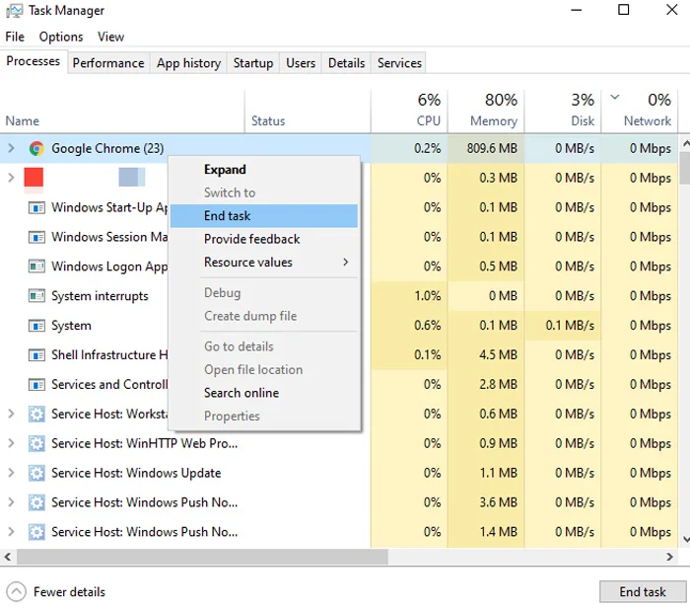Switch to the Performance tab
690x609 pixels.
click(108, 63)
